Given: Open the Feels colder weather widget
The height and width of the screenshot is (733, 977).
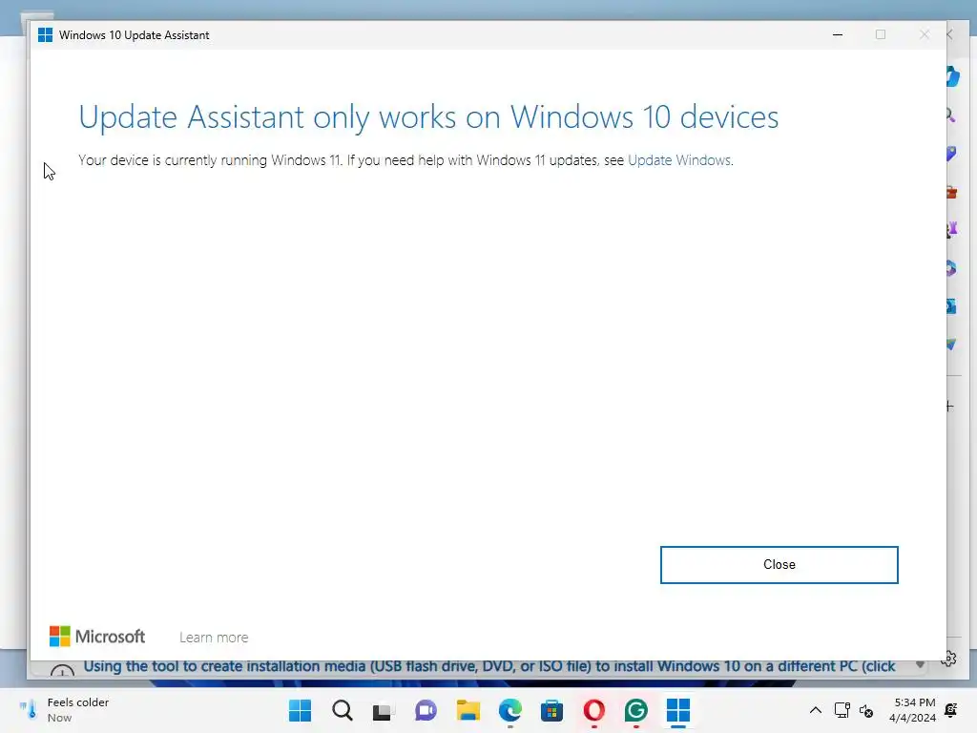Looking at the screenshot, I should click(x=64, y=710).
